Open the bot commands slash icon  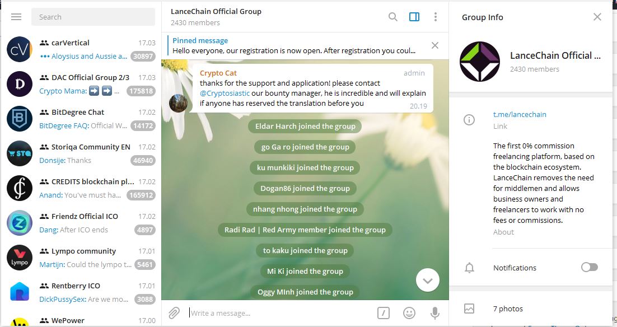point(384,313)
